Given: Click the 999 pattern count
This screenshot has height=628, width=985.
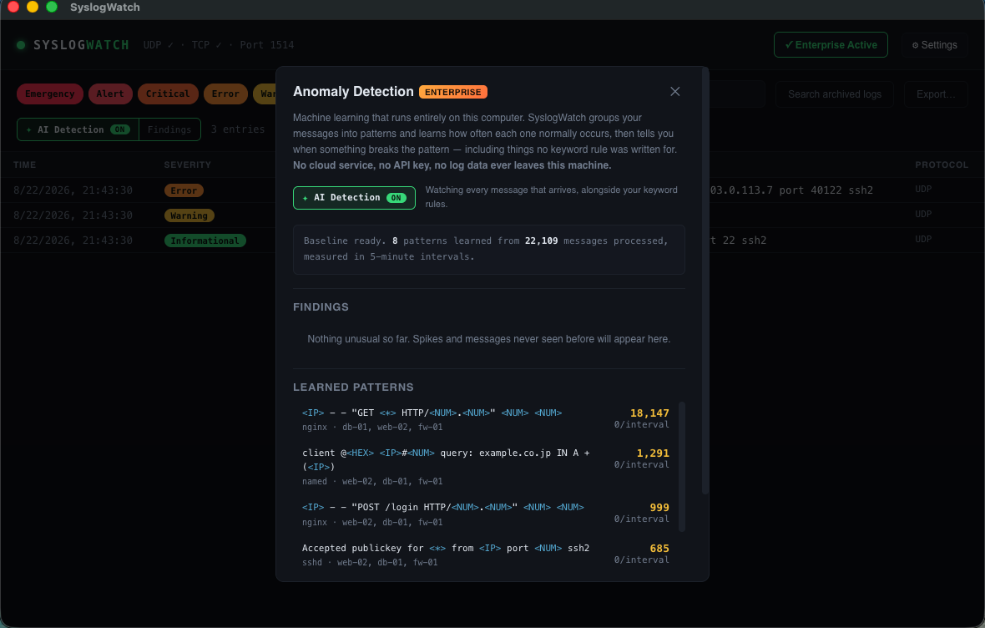Looking at the screenshot, I should [659, 507].
